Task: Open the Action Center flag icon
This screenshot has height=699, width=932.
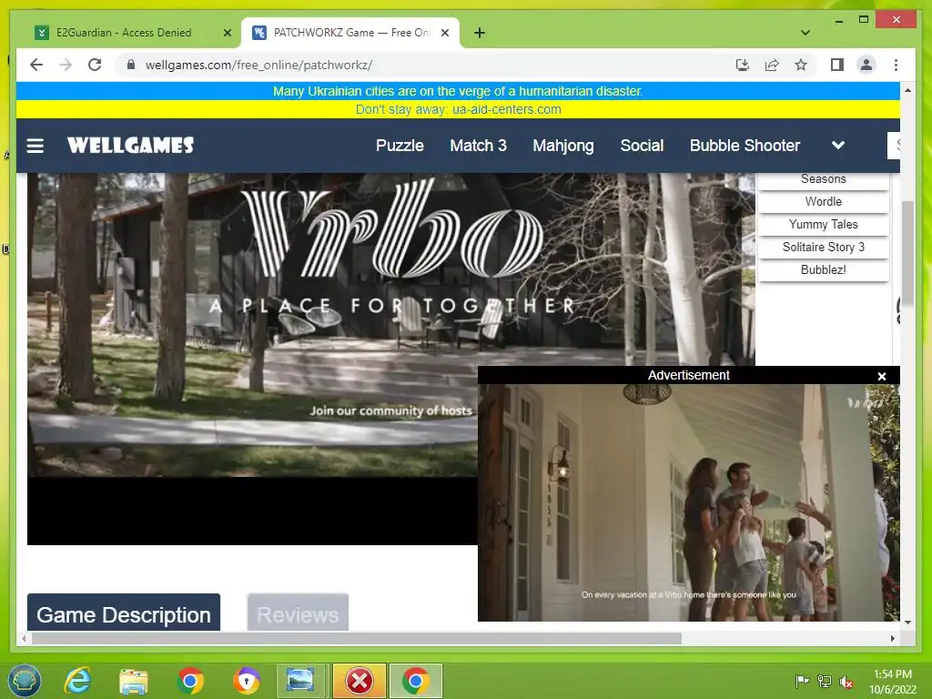Action: pos(802,681)
